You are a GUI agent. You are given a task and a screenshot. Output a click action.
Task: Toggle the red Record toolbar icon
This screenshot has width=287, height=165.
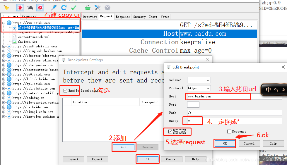[x=20, y=8]
